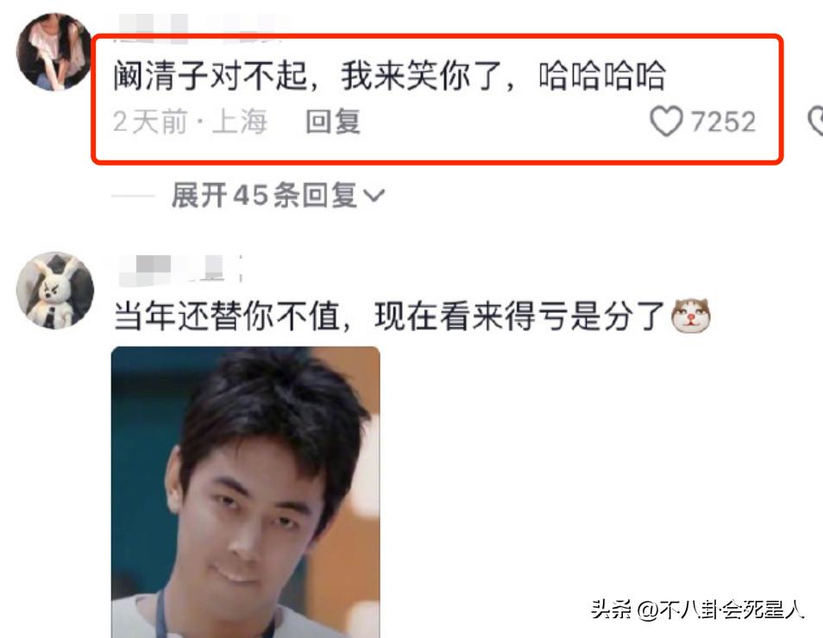Click the short line before 展开45条回复
This screenshot has height=638, width=823.
(x=134, y=197)
